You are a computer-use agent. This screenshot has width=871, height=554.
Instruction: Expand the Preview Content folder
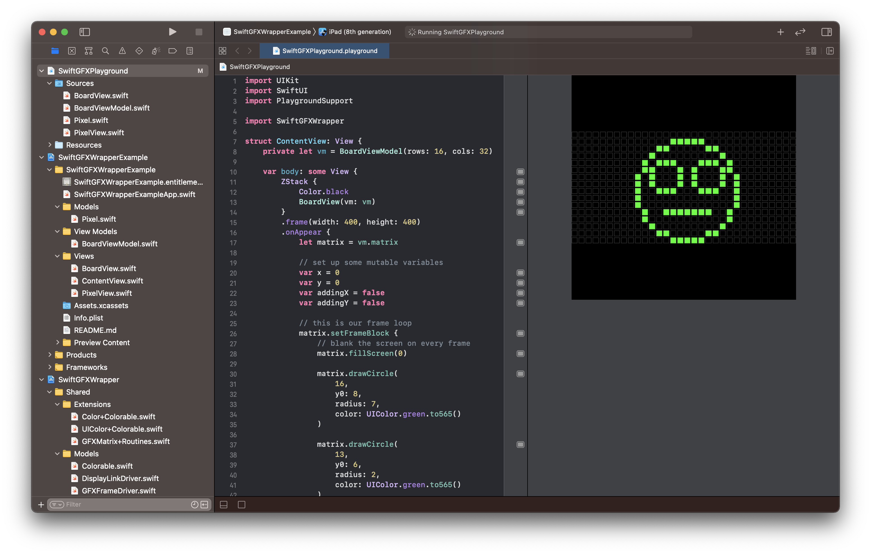[x=58, y=342]
